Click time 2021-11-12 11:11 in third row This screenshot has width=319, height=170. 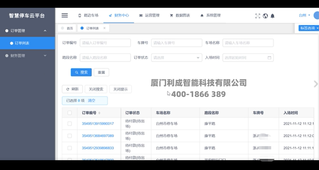pos(299,148)
